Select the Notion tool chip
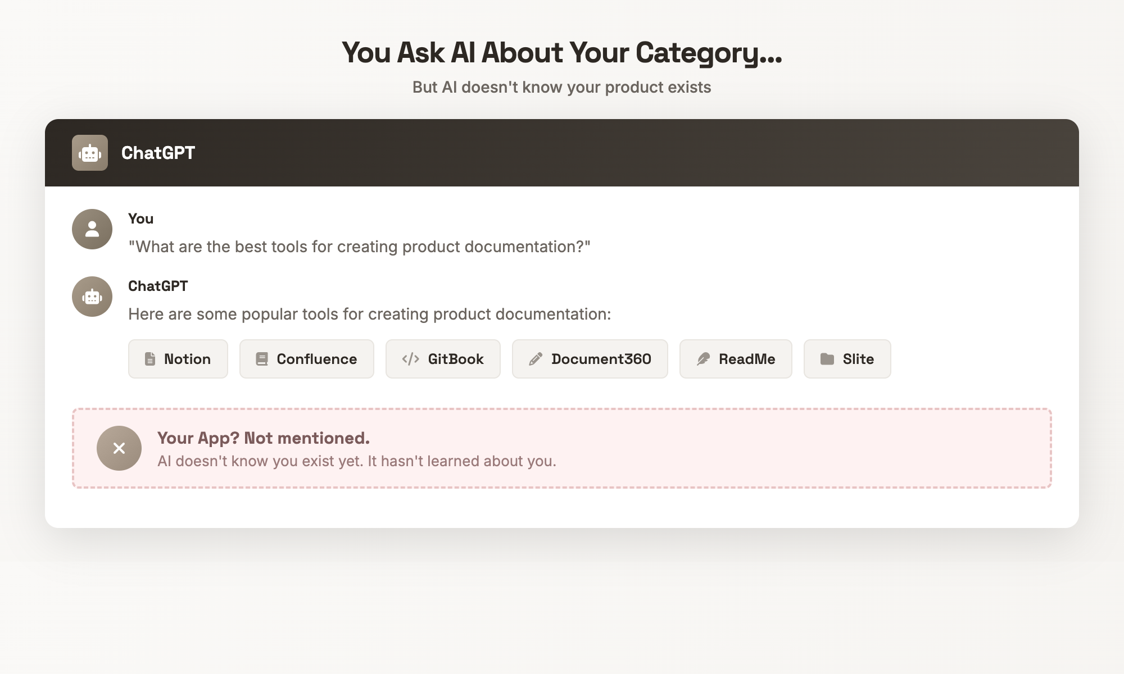 178,359
